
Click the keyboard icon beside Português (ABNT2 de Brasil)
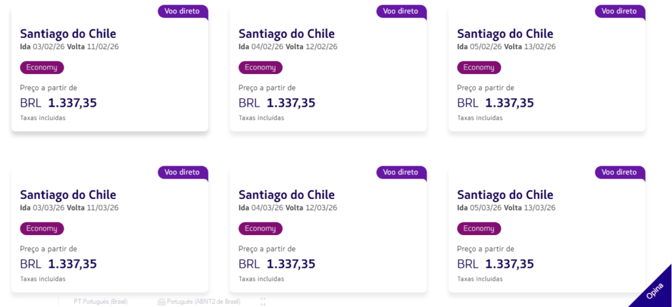pos(162,302)
